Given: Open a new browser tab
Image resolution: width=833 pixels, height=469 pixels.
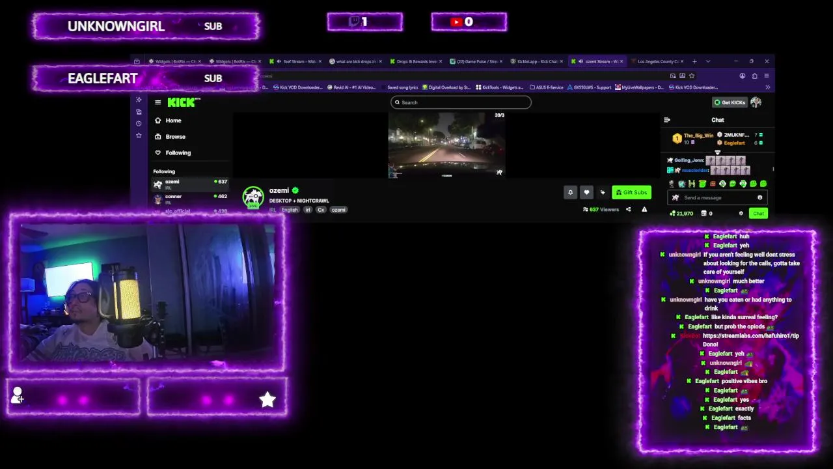Looking at the screenshot, I should [694, 61].
